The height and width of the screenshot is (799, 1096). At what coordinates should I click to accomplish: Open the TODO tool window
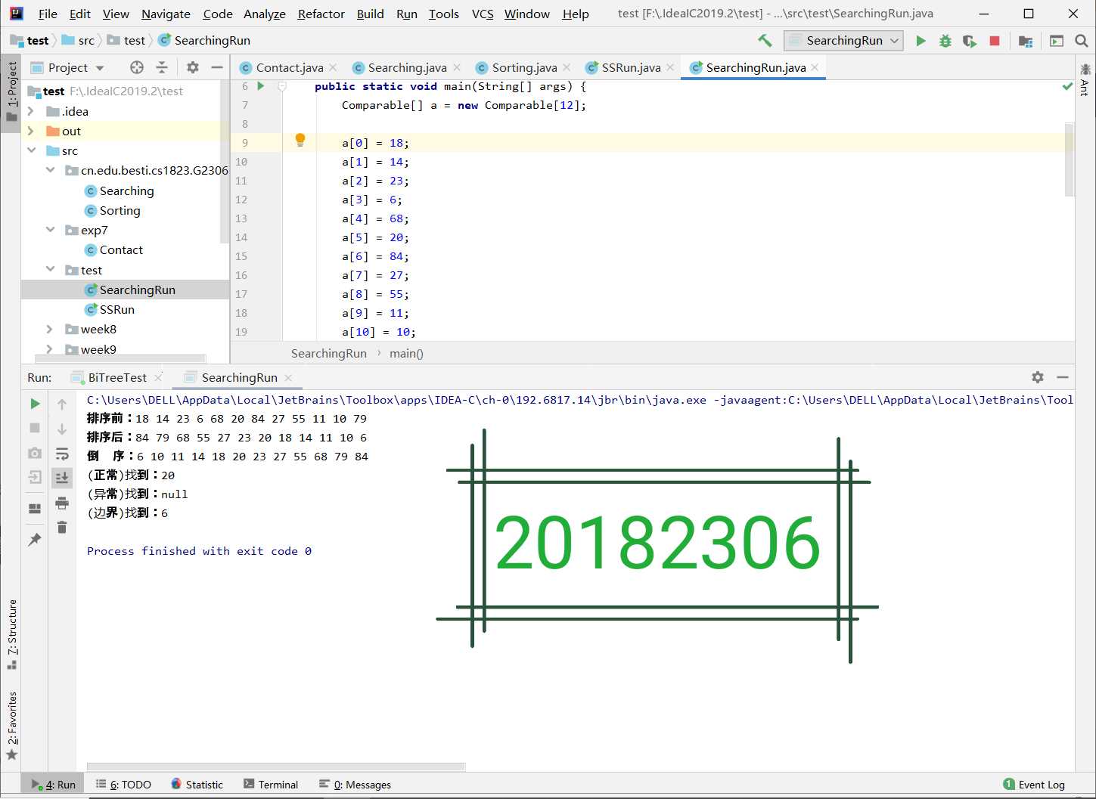(x=124, y=785)
